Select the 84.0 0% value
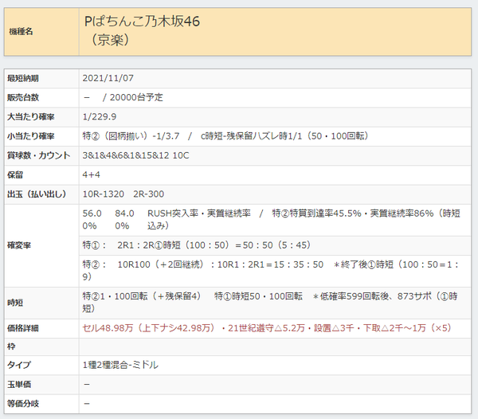Viewport: 478px width, 419px height. click(124, 219)
